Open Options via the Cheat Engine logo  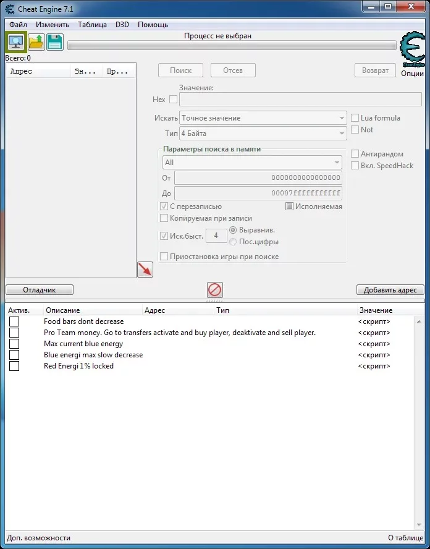(x=413, y=49)
